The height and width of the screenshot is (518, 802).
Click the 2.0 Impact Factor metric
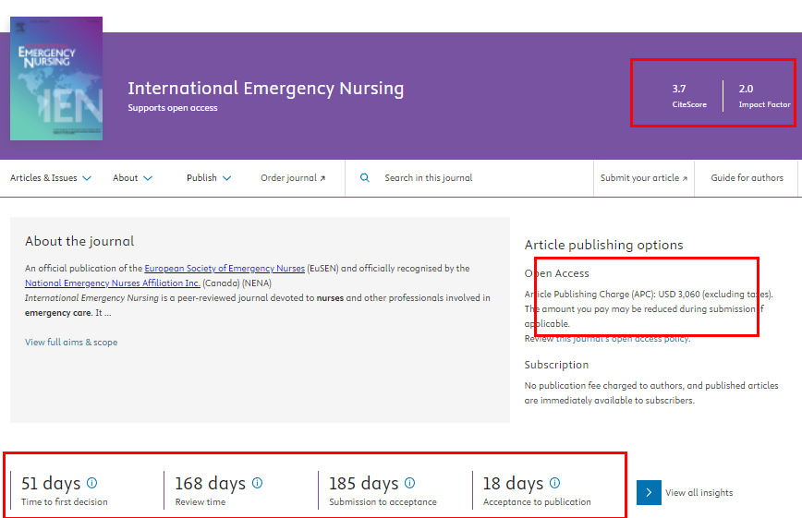[x=764, y=96]
